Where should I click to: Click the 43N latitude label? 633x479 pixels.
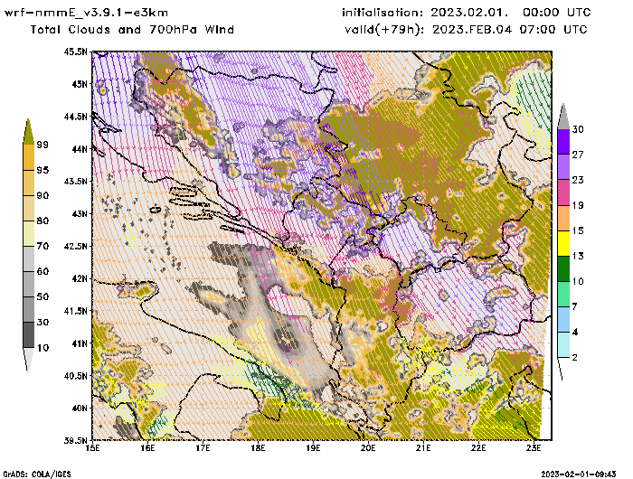[x=80, y=213]
